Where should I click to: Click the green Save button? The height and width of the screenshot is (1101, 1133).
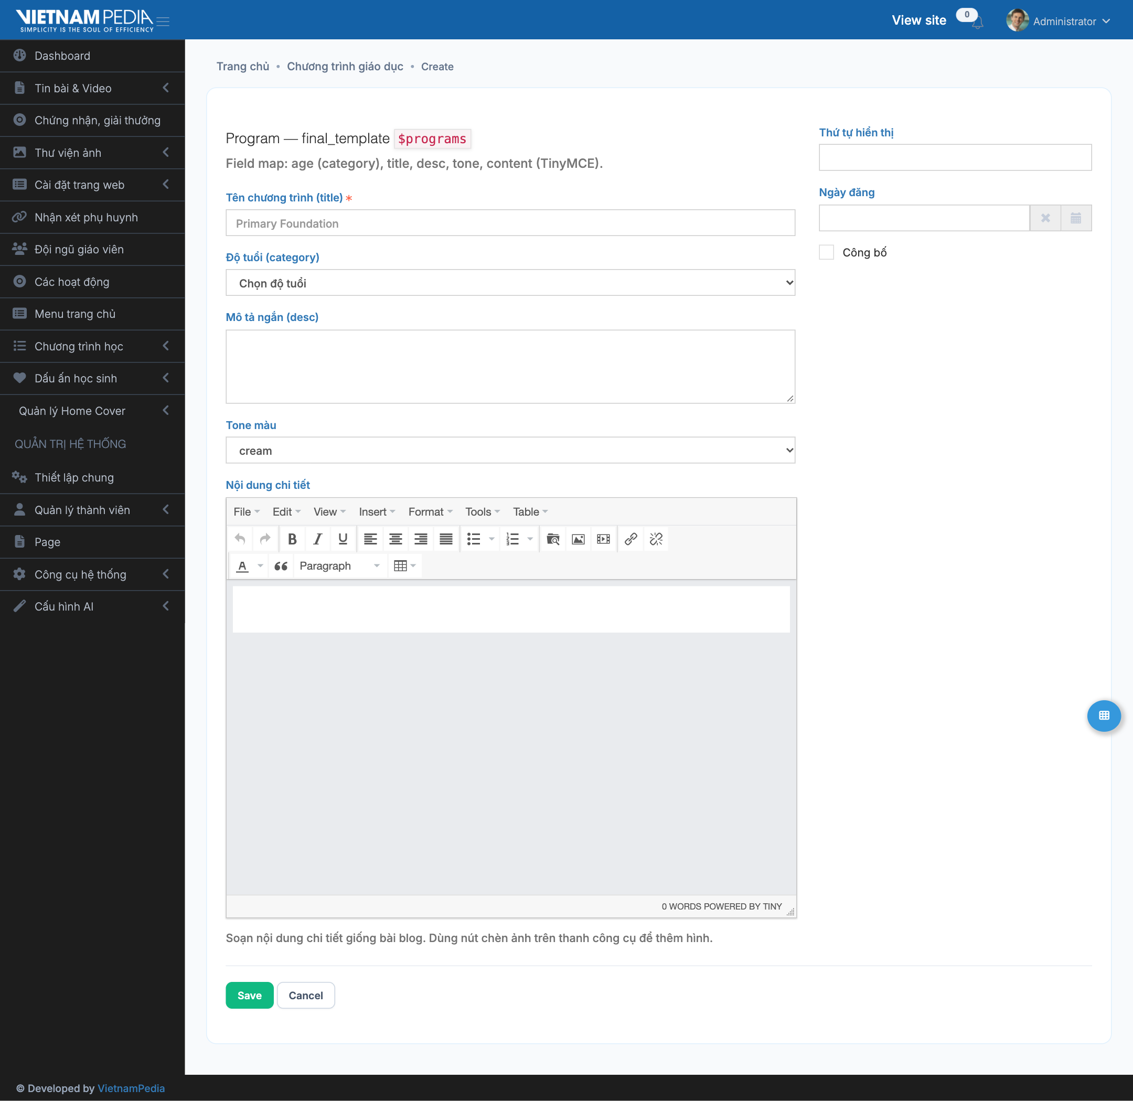point(249,995)
